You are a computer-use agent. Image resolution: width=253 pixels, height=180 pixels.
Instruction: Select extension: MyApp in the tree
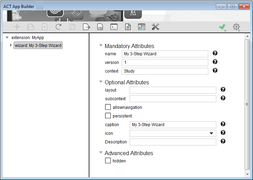[28, 38]
